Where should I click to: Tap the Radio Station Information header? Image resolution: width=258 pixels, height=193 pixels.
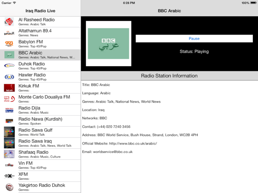click(x=169, y=76)
